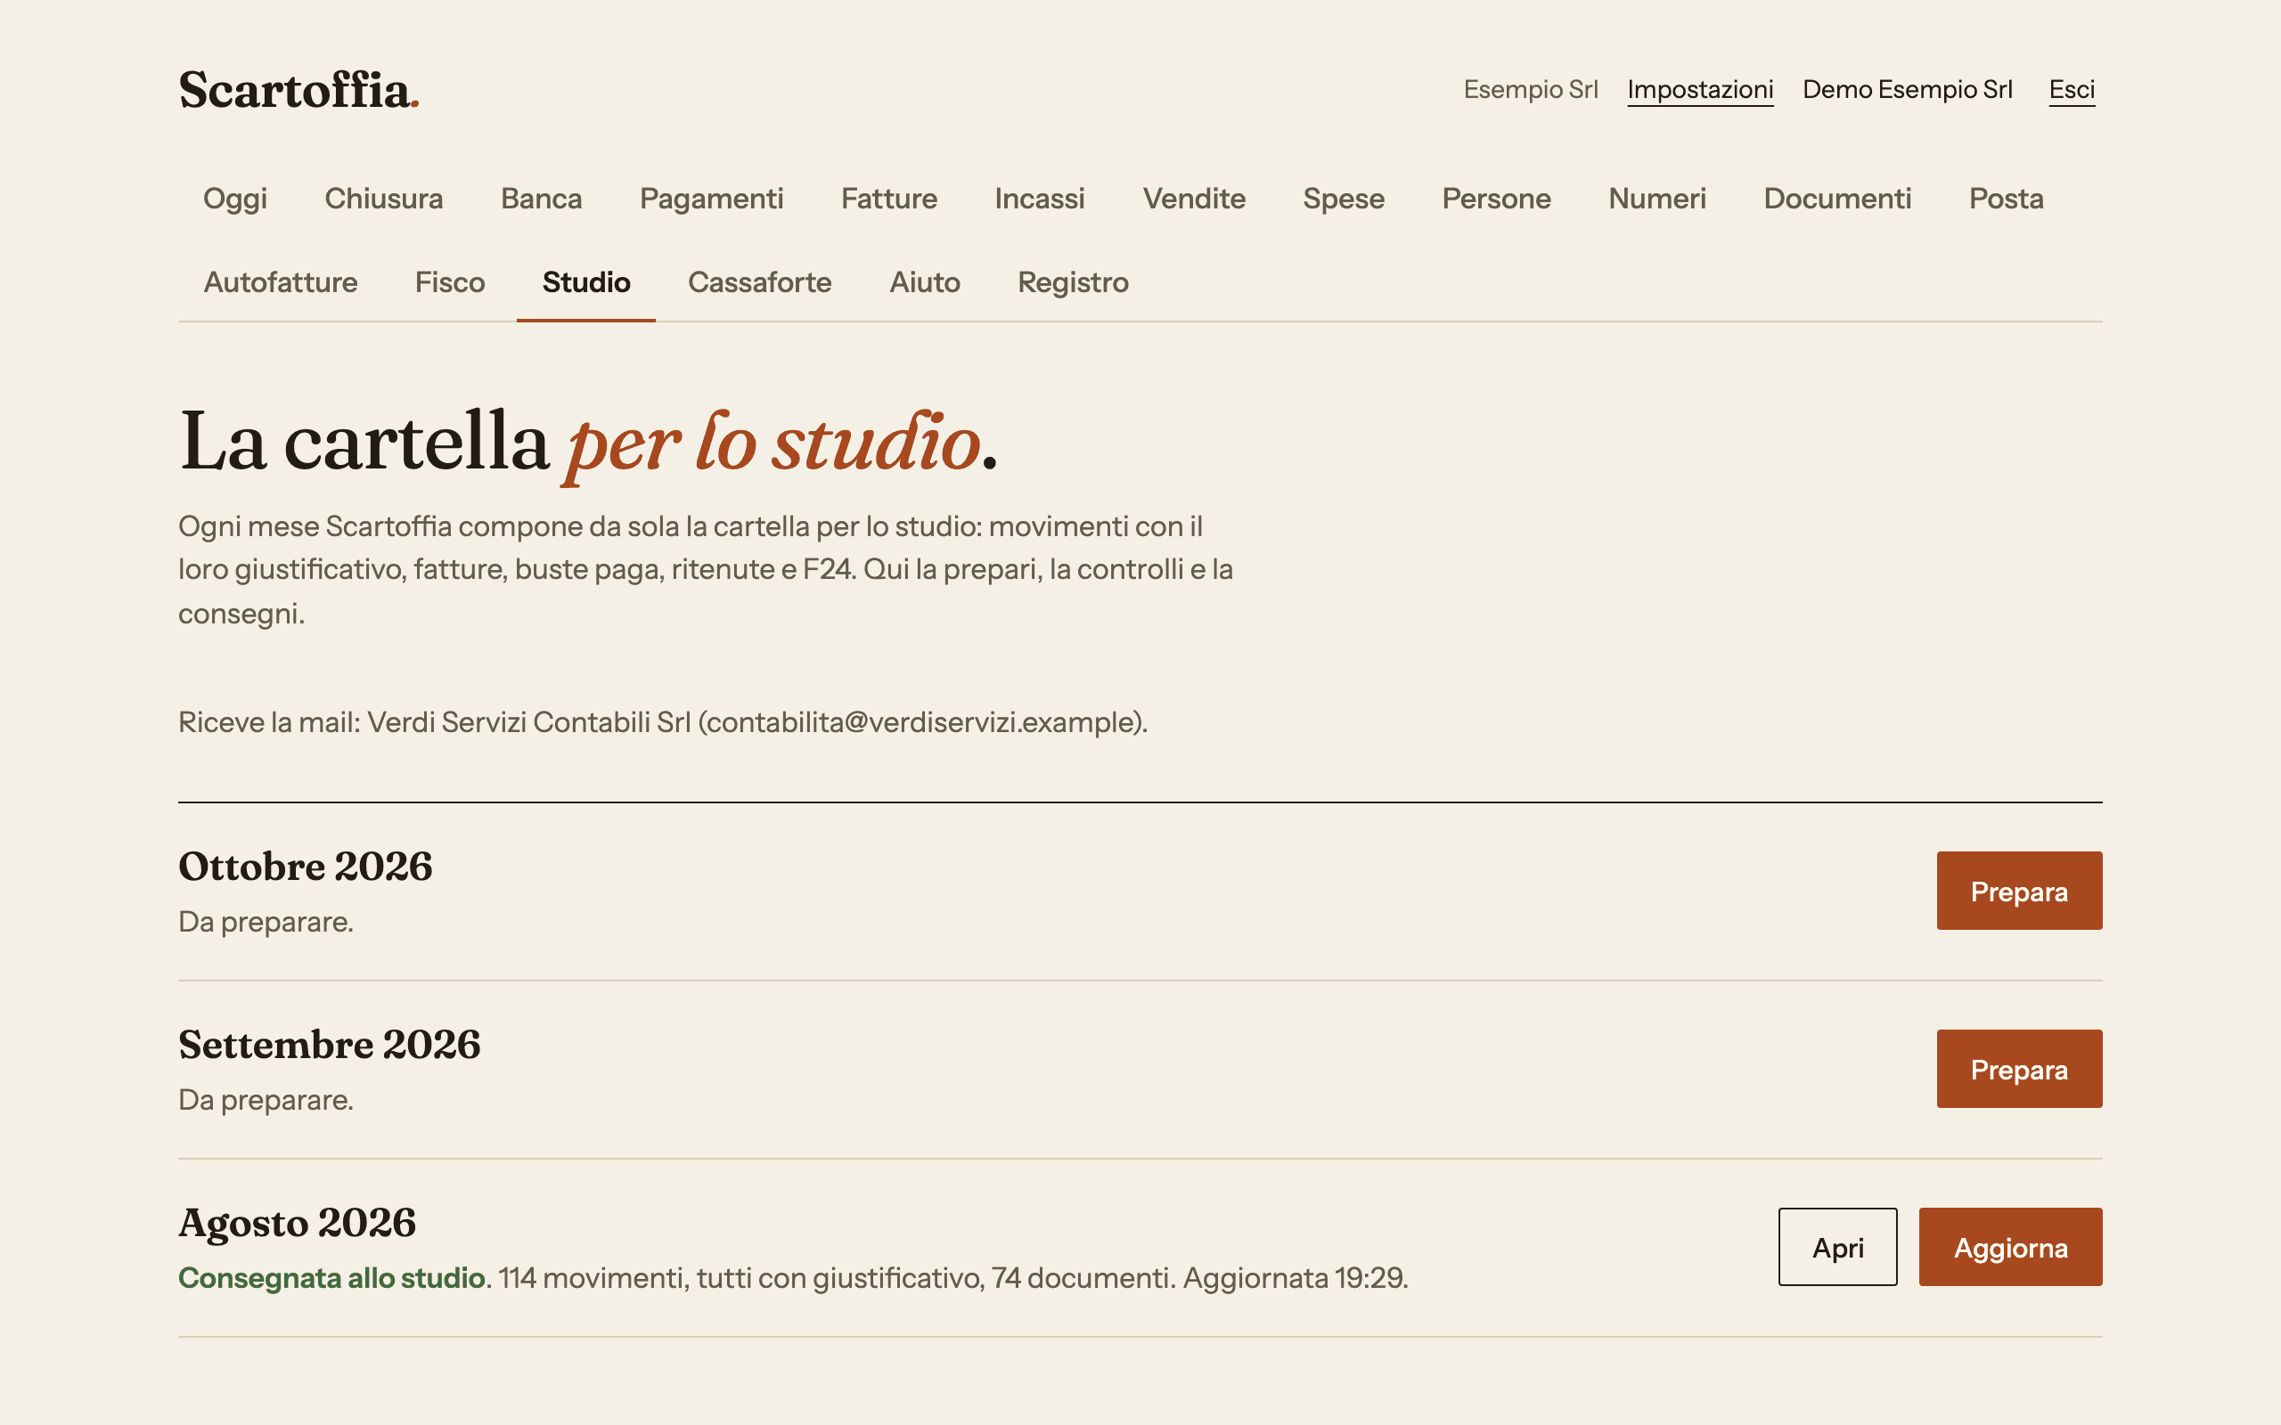The height and width of the screenshot is (1425, 2281).
Task: Prepare the Settembre 2026 folder
Action: [2019, 1069]
